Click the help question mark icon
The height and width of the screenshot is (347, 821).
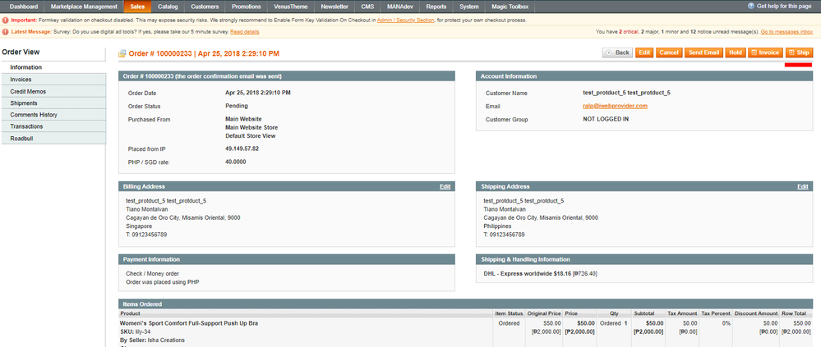[x=750, y=6]
